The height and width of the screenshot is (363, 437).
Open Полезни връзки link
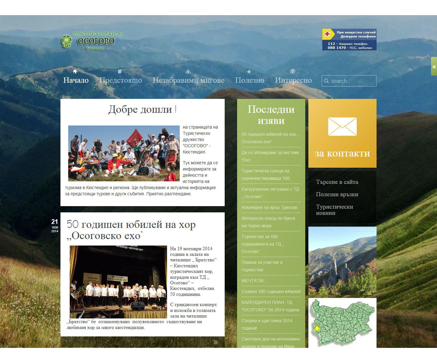337,194
